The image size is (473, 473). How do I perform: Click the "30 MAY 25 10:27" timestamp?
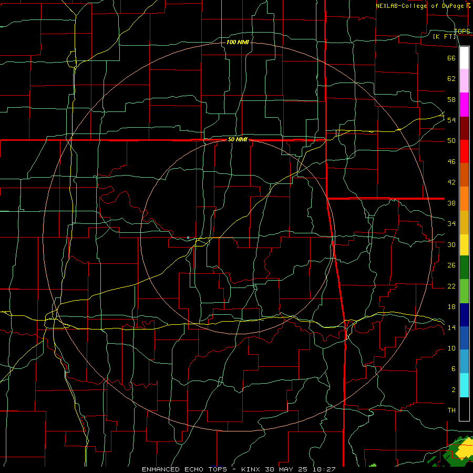coord(300,469)
